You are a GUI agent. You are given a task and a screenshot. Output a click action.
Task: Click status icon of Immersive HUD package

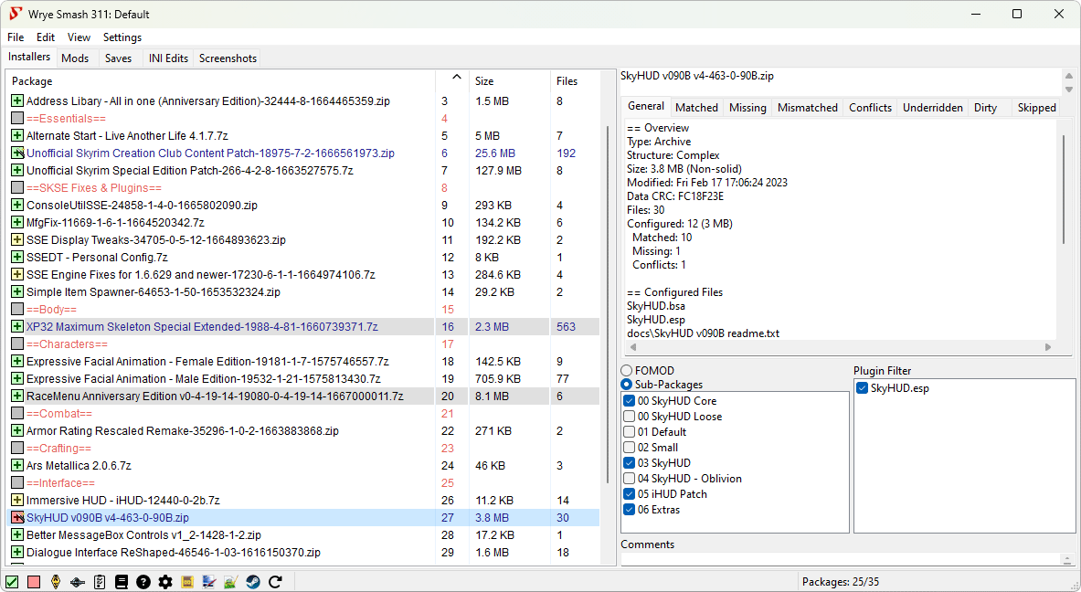17,501
